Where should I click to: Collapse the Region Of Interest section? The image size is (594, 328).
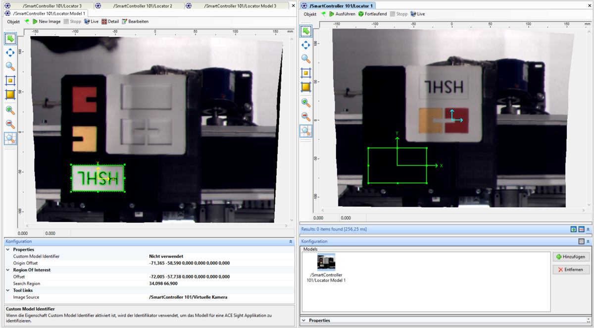point(8,270)
